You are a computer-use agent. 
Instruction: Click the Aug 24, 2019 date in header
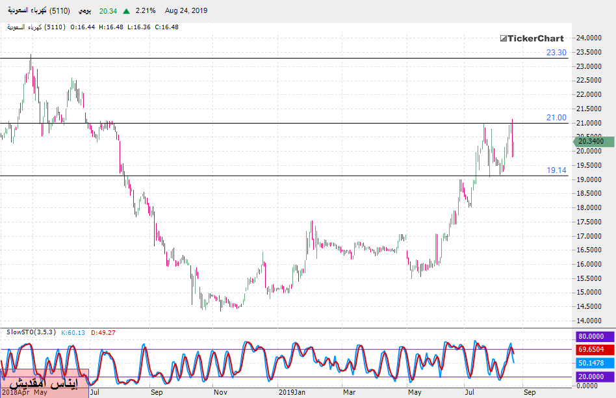[x=186, y=11]
